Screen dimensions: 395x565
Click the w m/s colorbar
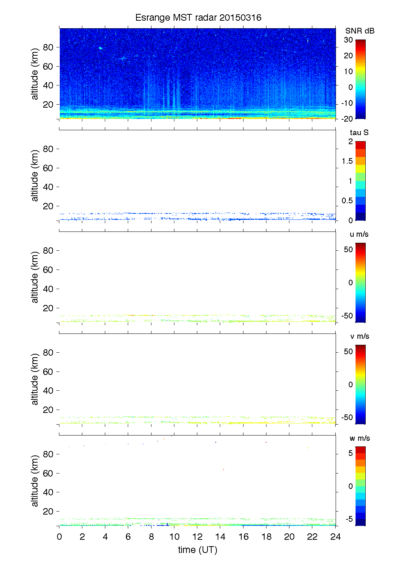[x=360, y=486]
